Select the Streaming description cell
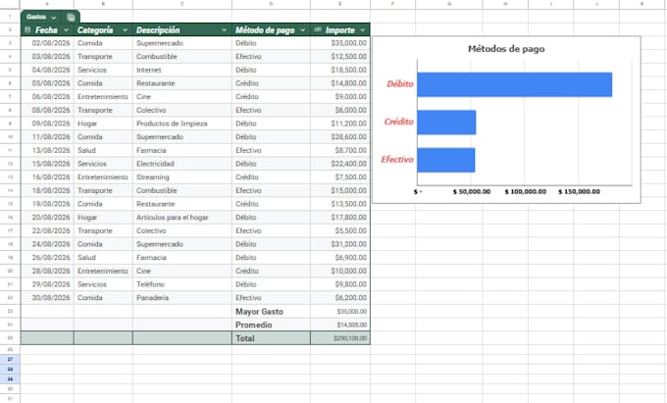The width and height of the screenshot is (667, 403). click(x=182, y=176)
